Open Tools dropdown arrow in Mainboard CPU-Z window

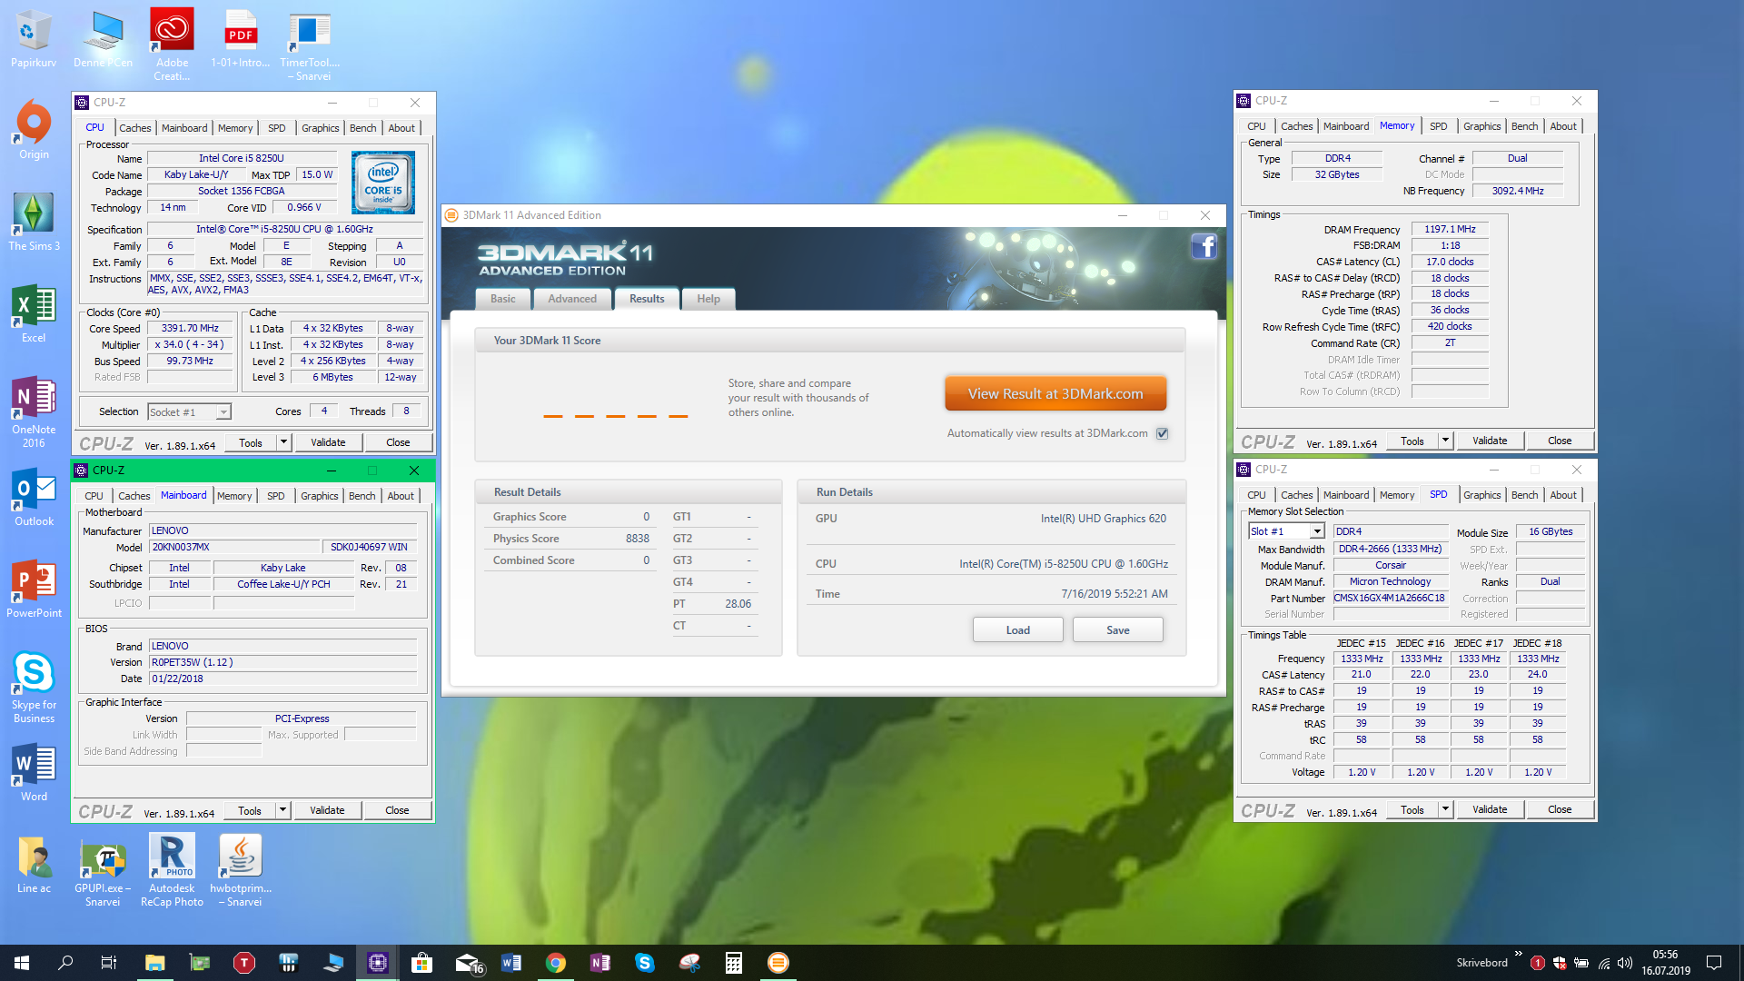[282, 810]
